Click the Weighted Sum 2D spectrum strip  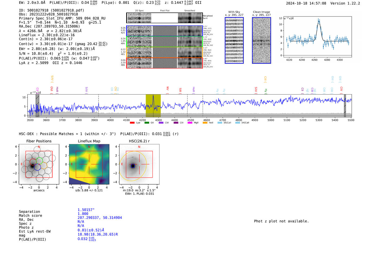pos(165,18)
